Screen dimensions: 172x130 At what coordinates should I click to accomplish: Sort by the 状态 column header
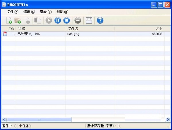pos(40,29)
